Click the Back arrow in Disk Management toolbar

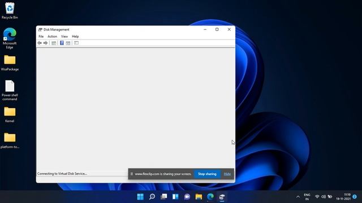point(40,43)
